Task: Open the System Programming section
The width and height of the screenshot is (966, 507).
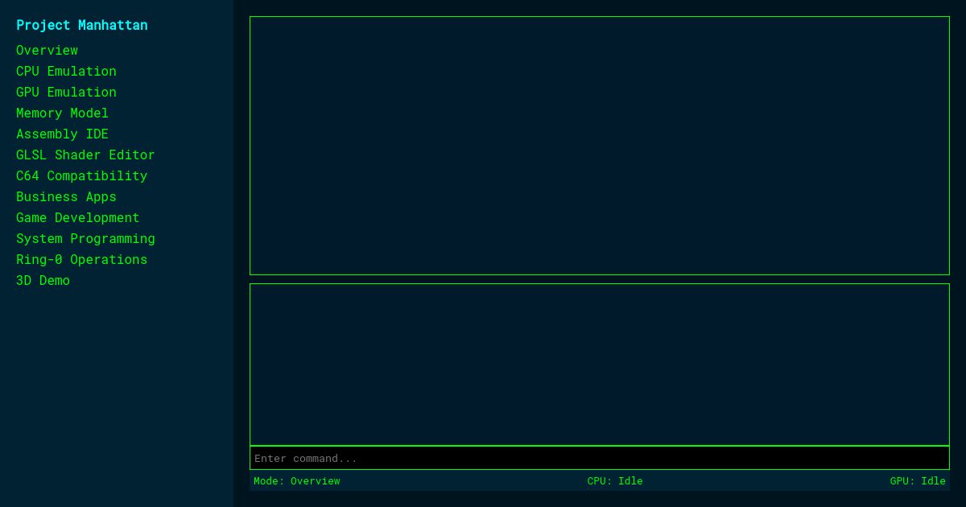Action: pyautogui.click(x=85, y=238)
